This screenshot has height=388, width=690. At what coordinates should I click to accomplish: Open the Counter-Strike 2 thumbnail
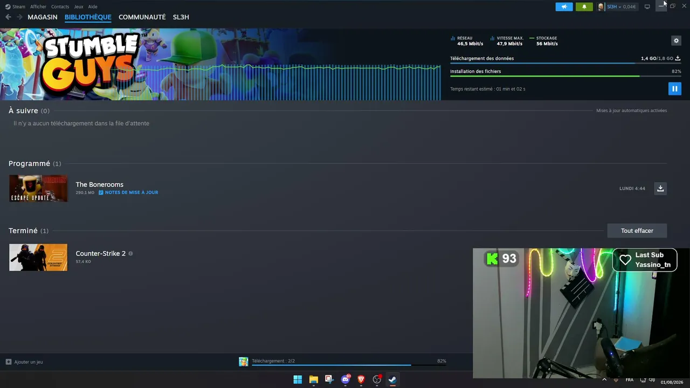click(x=38, y=257)
